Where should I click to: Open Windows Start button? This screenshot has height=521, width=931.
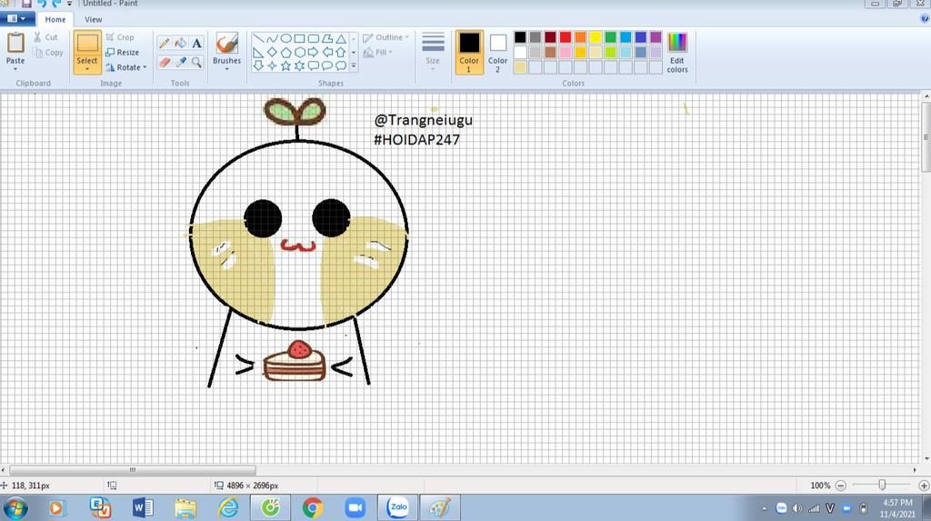coord(15,508)
